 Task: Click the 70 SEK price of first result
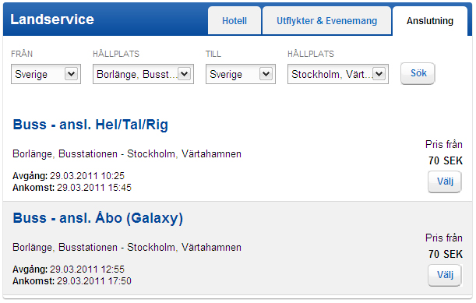446,160
